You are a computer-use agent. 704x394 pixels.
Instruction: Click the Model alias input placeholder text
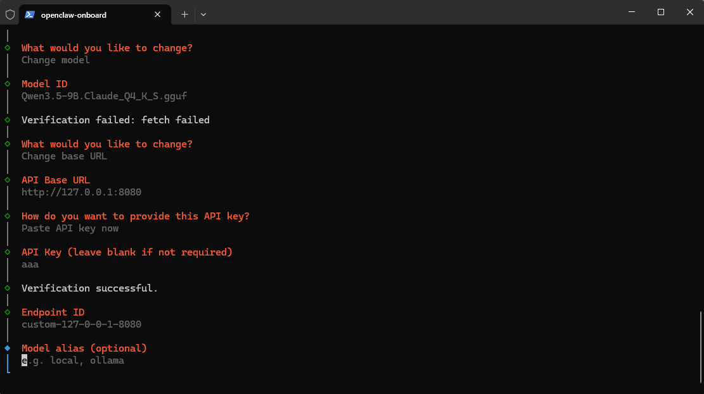[x=73, y=360]
